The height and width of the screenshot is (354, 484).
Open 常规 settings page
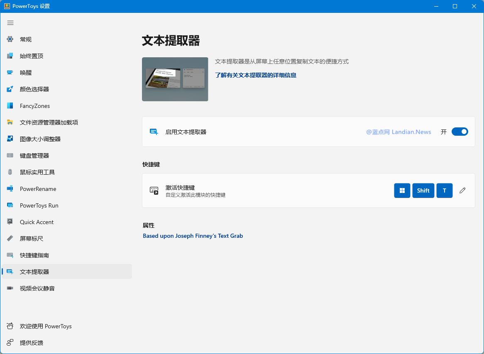67,39
